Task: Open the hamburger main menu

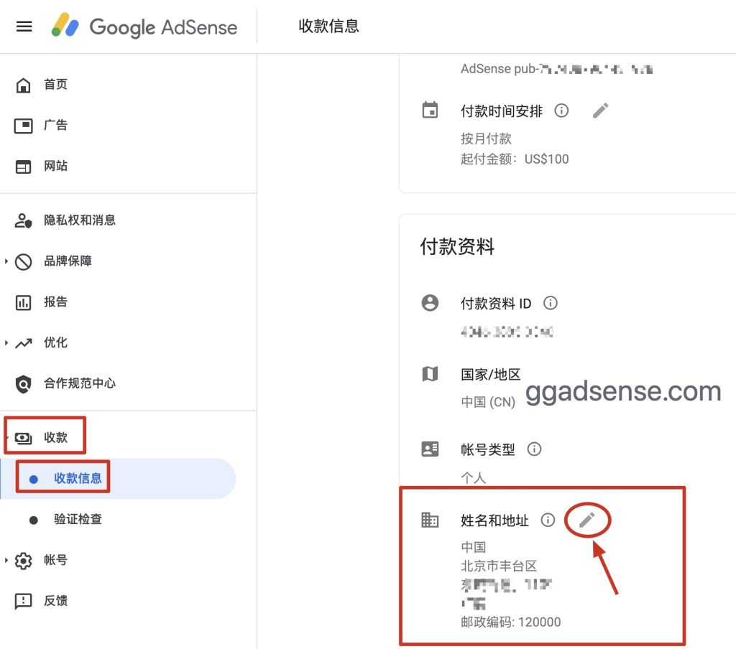Action: 24,27
